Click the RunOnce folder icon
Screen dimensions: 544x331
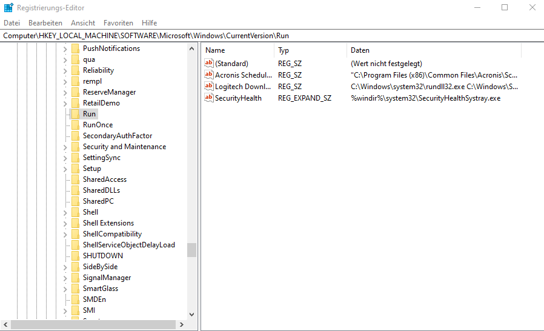75,125
